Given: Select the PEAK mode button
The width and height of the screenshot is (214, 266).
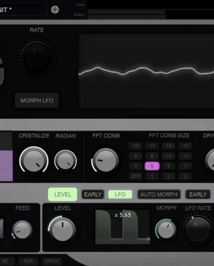Looking at the screenshot, I should tap(52, 261).
